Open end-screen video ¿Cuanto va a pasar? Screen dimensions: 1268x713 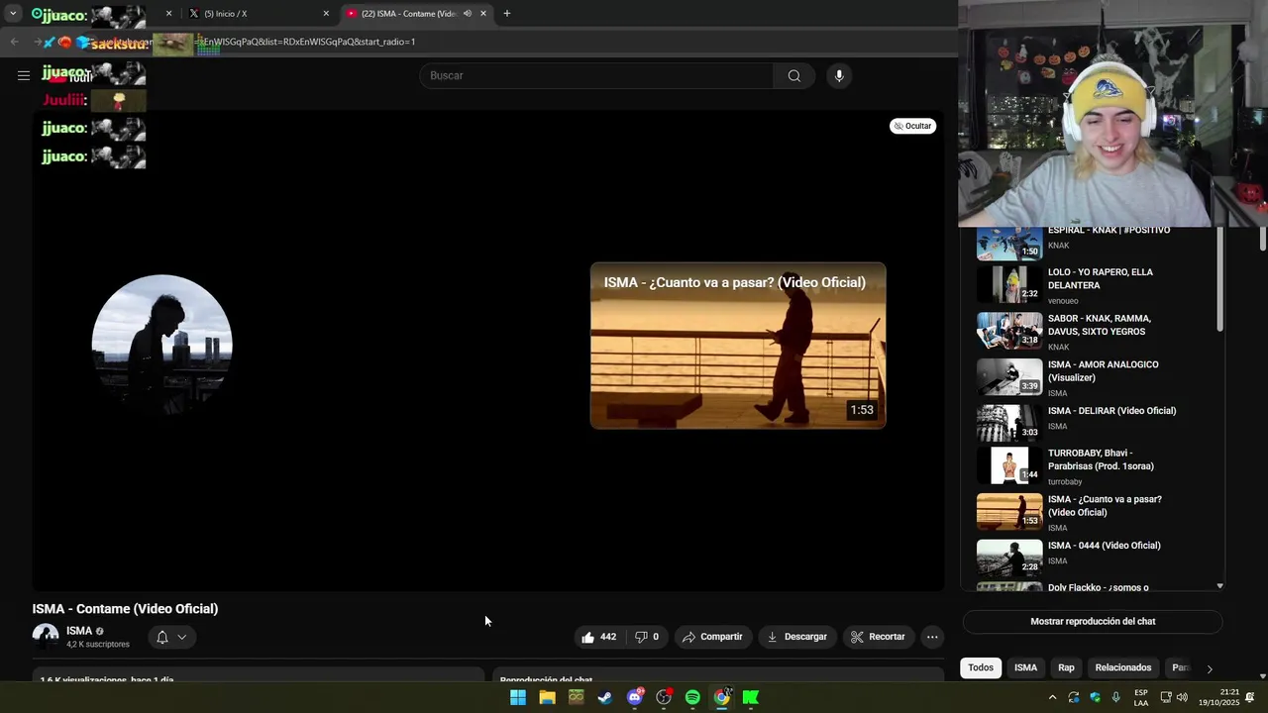pos(738,346)
